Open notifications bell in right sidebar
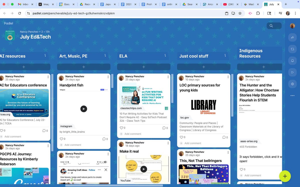 coord(292,61)
